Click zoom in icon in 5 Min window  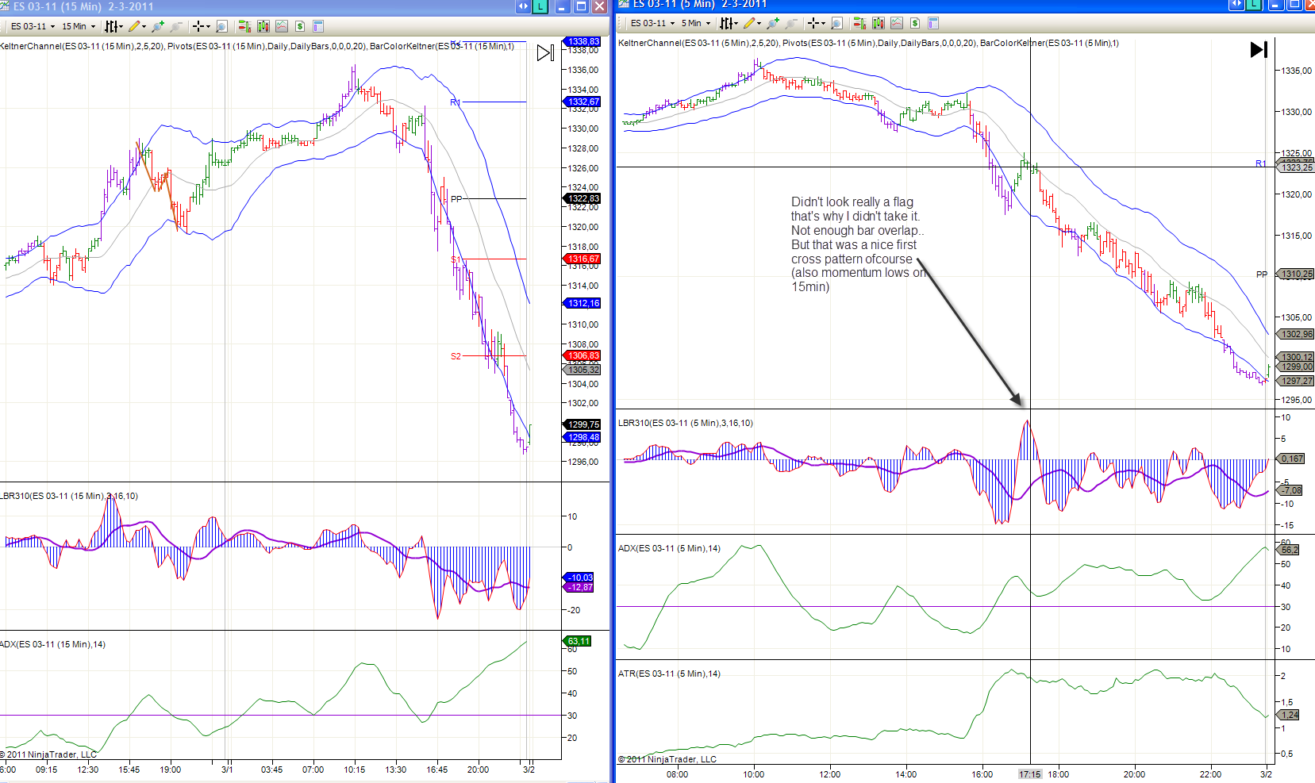773,23
